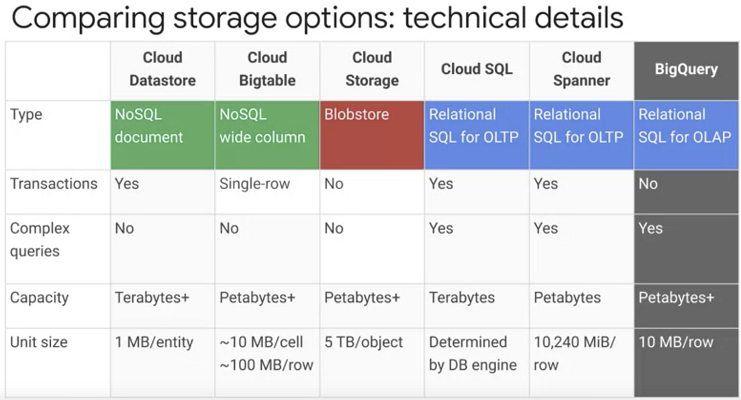The height and width of the screenshot is (400, 741).
Task: Select the Cloud Bigtable column header
Action: coord(267,69)
